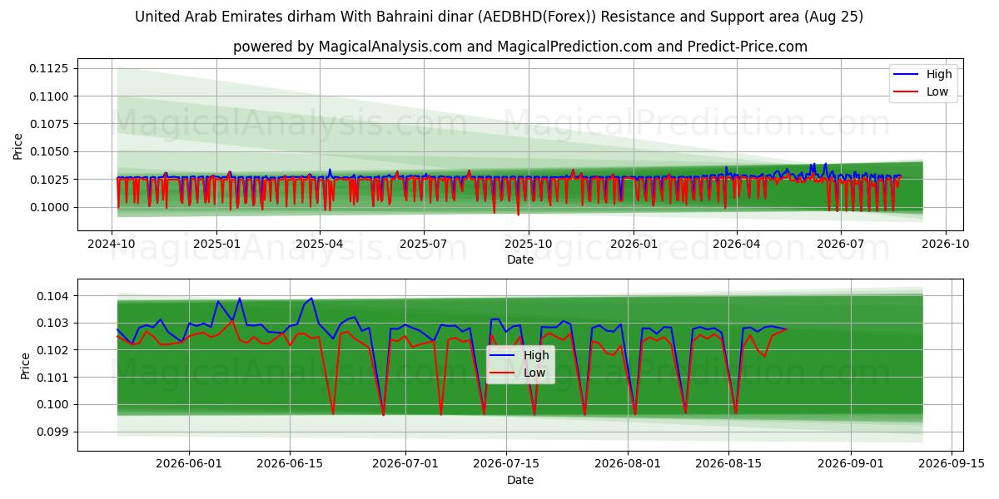Click the 2026-08-01 date tick label
This screenshot has width=999, height=499.
pos(628,465)
